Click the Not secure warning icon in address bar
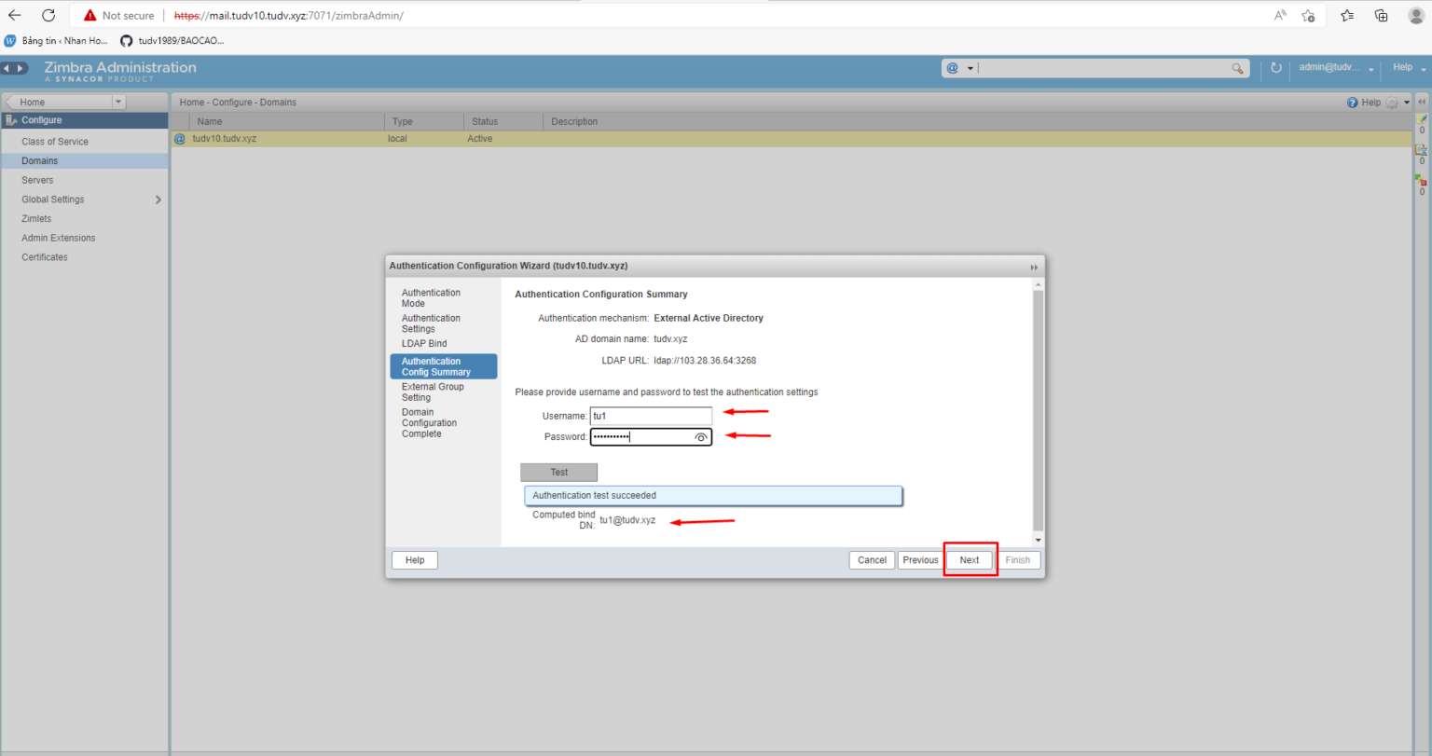 [89, 15]
